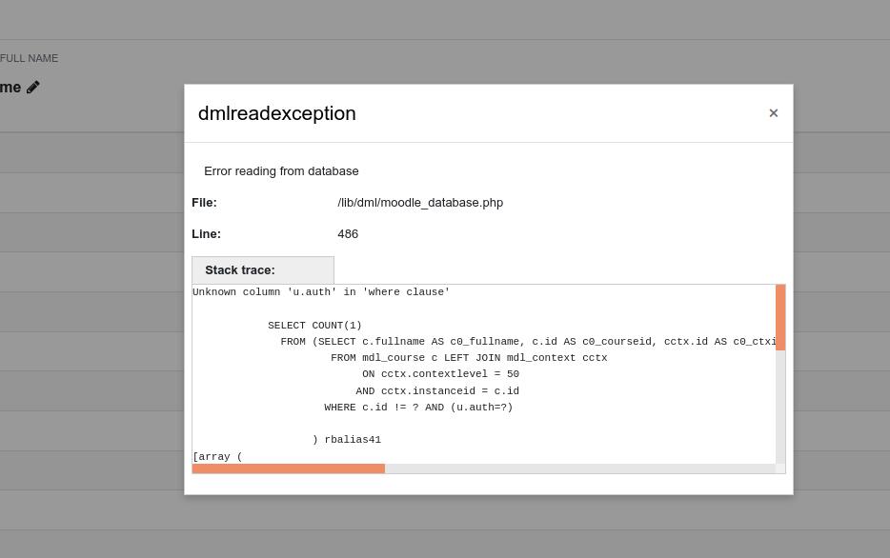
Task: Click the dmlreadexception dialog title
Action: 277,113
